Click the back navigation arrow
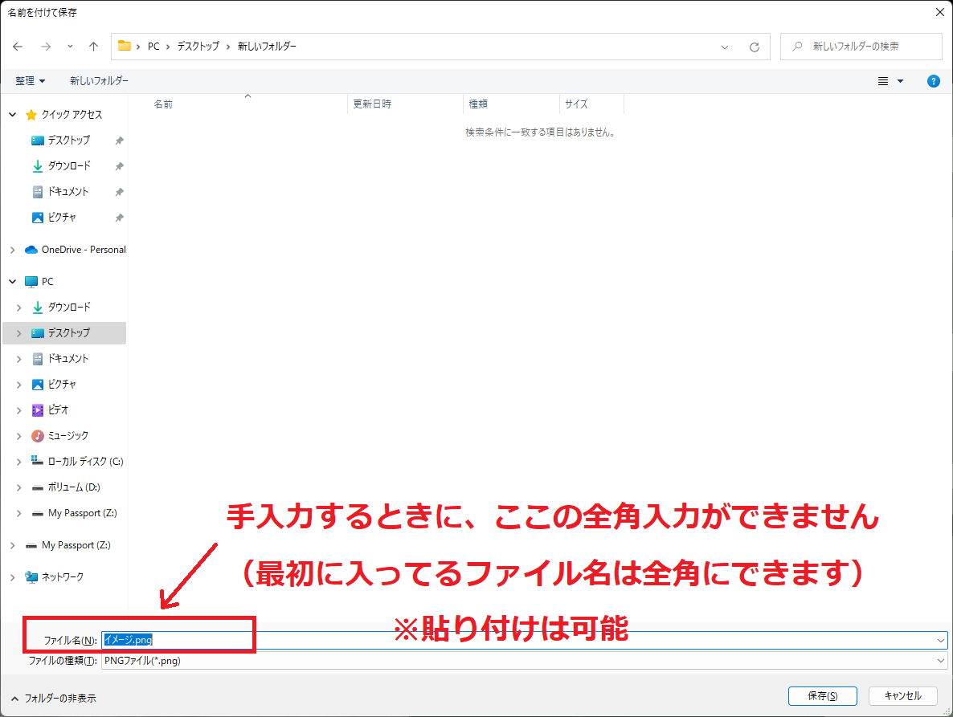 (18, 47)
